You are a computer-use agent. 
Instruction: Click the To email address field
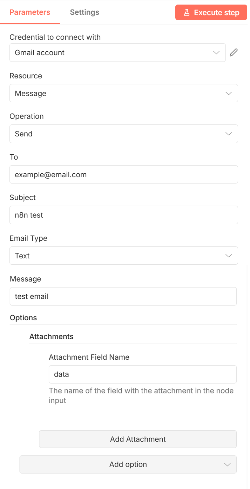123,174
